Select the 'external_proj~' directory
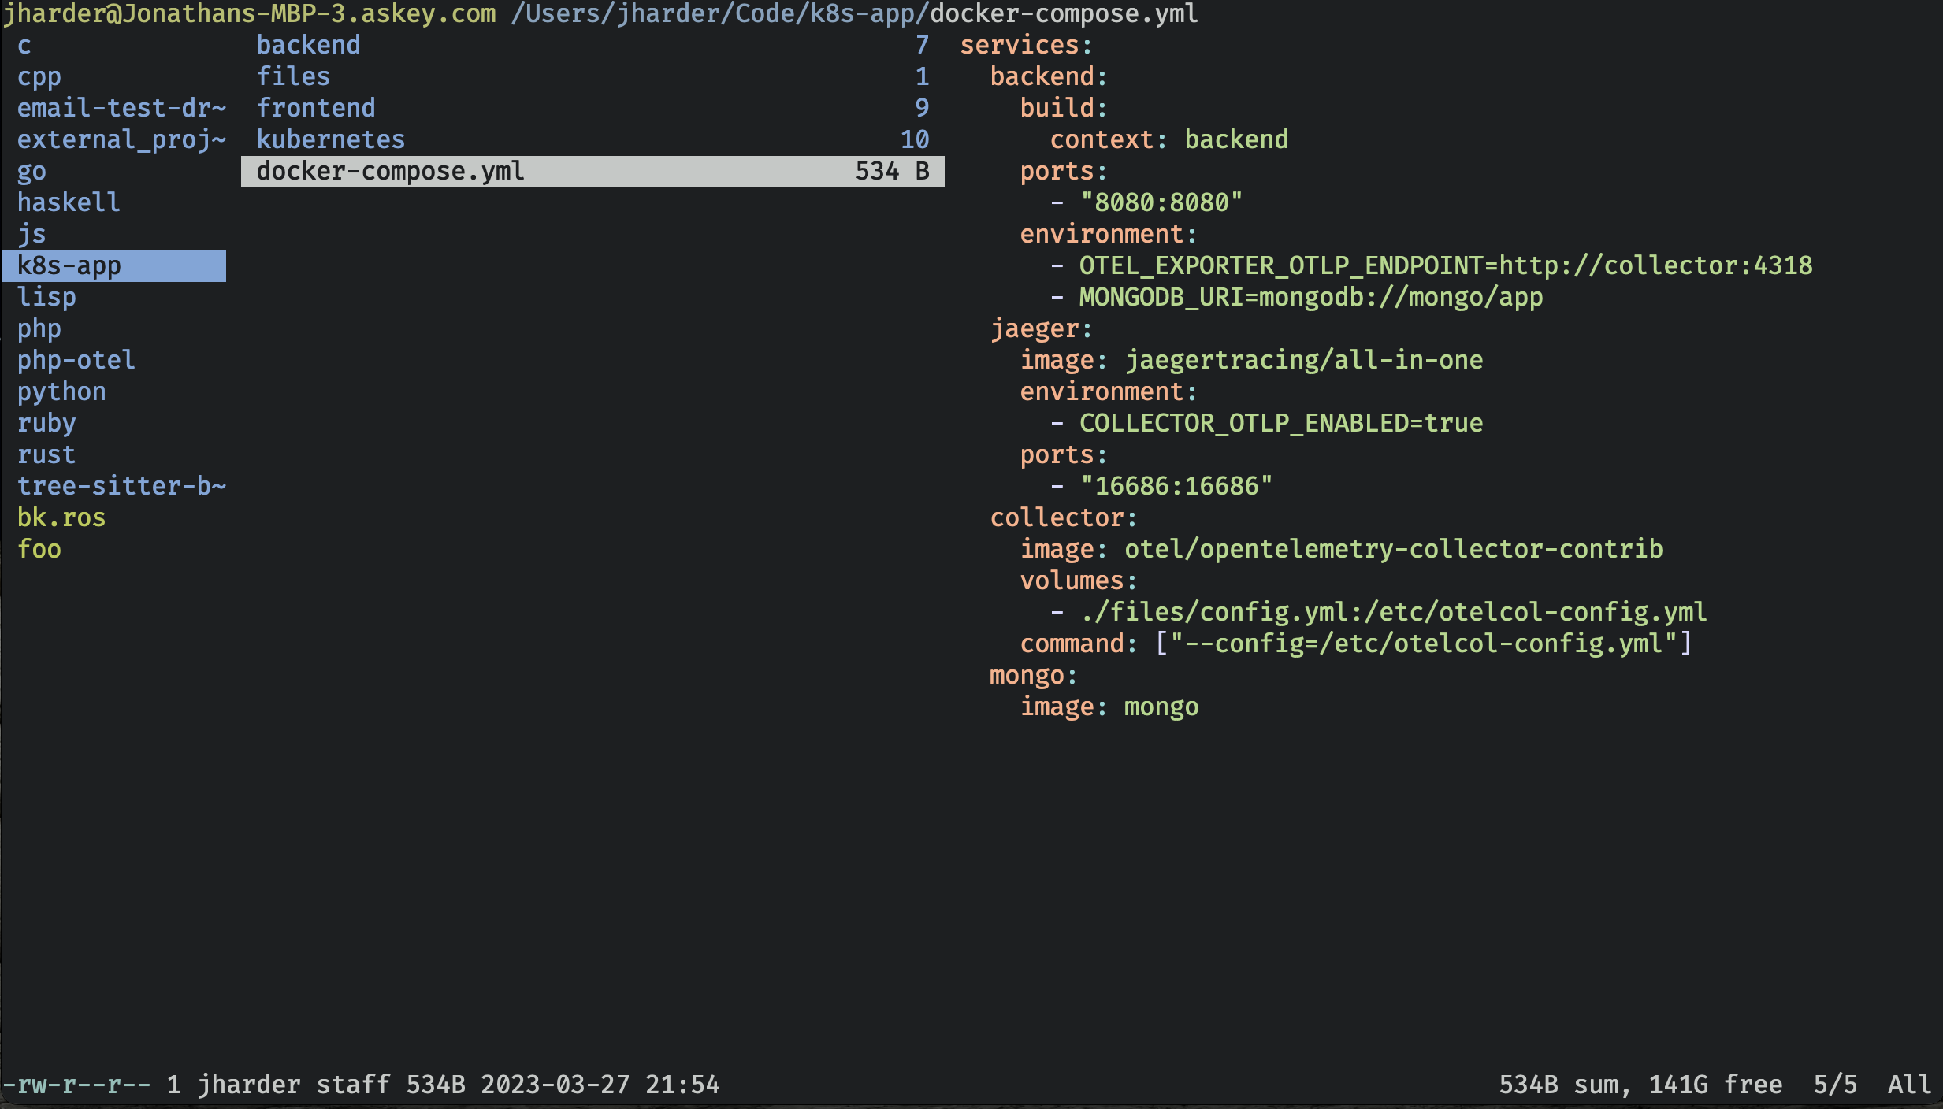Viewport: 1943px width, 1109px height. coord(122,140)
